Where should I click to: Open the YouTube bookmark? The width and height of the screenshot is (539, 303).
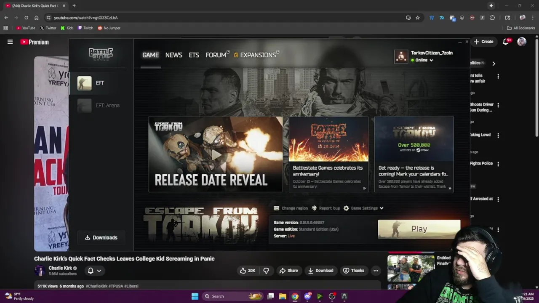pyautogui.click(x=26, y=28)
